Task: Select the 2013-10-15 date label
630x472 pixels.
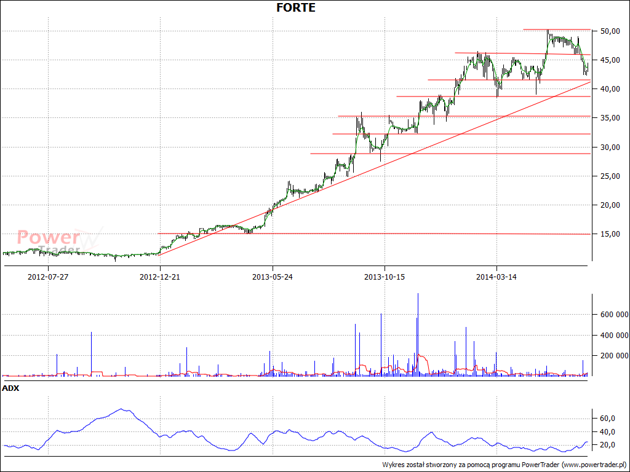Action: (385, 277)
